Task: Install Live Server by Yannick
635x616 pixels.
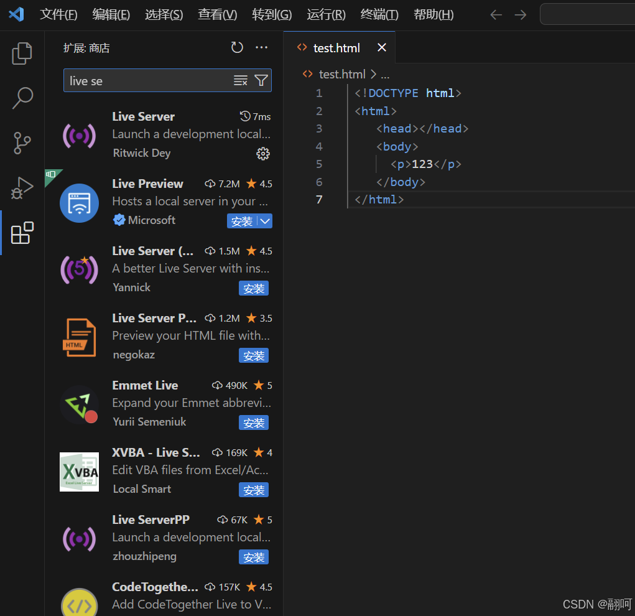Action: 254,288
